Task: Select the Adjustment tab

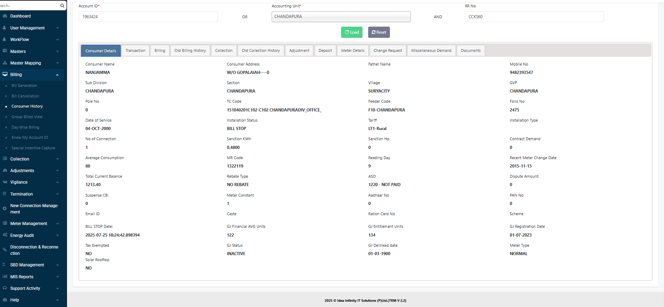Action: 299,50
